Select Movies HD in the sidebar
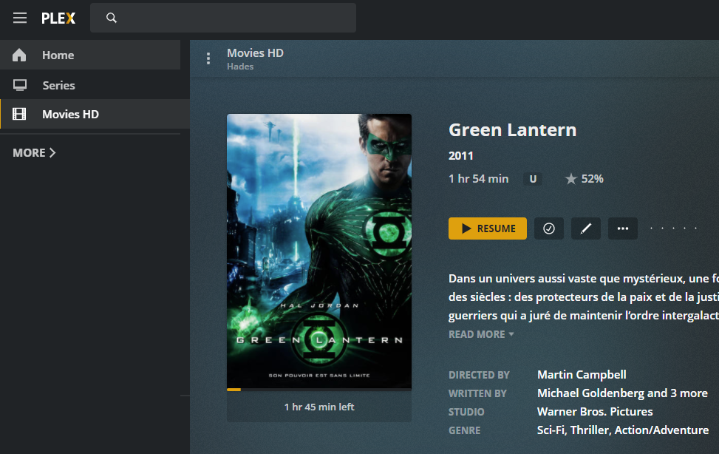 coord(95,114)
